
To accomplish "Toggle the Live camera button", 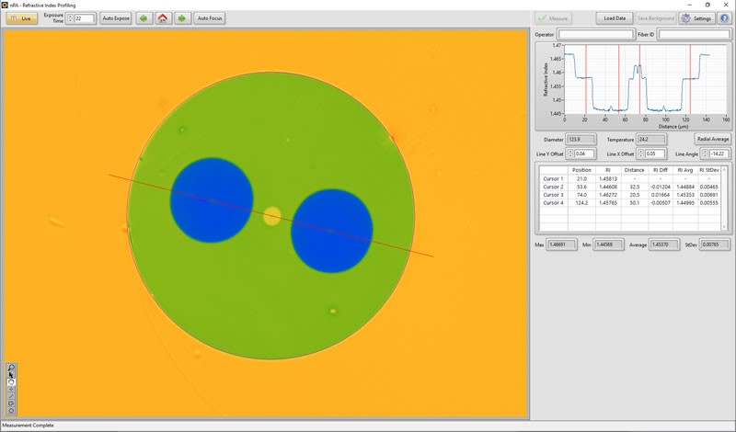I will click(x=21, y=17).
